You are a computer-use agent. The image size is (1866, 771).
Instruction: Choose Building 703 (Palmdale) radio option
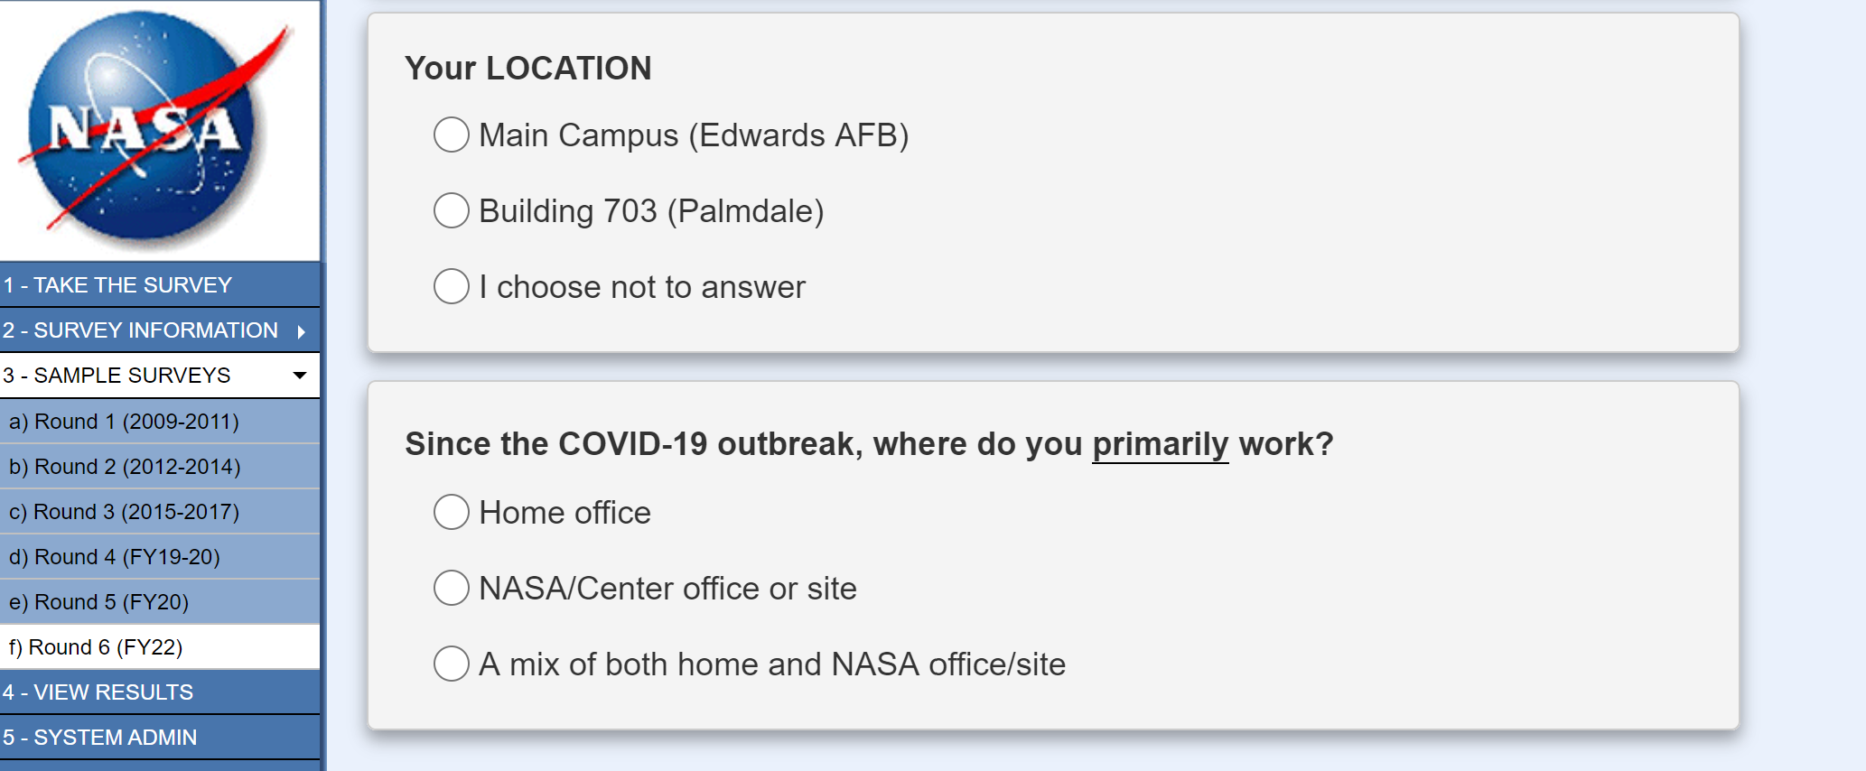click(x=452, y=211)
